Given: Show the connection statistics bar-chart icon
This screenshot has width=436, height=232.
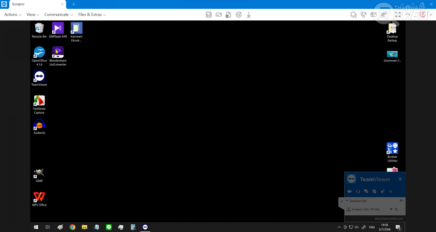Looking at the screenshot, I should [209, 15].
